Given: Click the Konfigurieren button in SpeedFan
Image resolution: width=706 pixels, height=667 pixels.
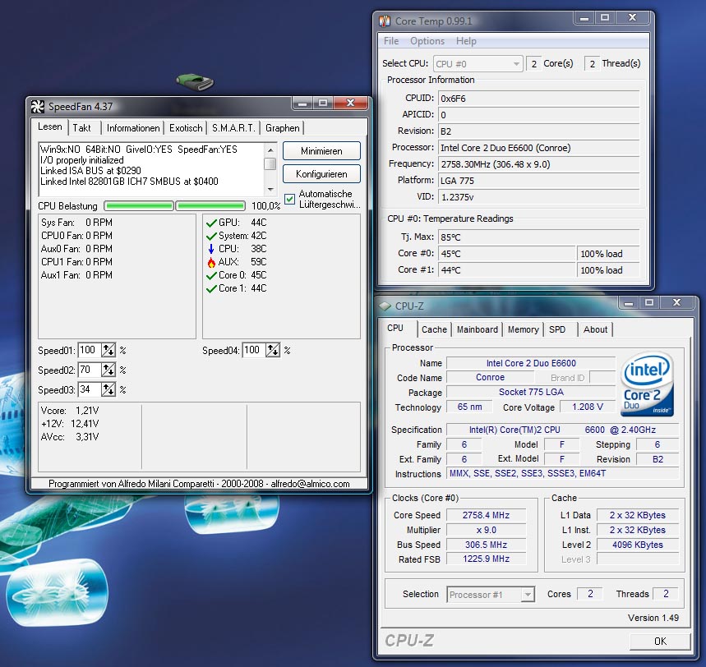Looking at the screenshot, I should point(321,173).
